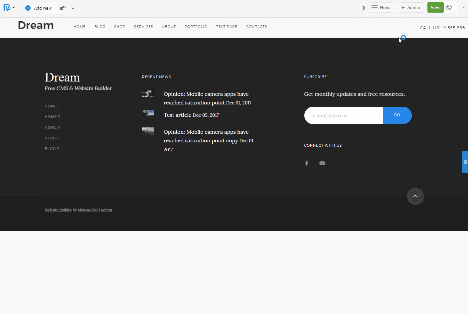Open the SHOP nav item
The height and width of the screenshot is (314, 468).
(x=120, y=27)
